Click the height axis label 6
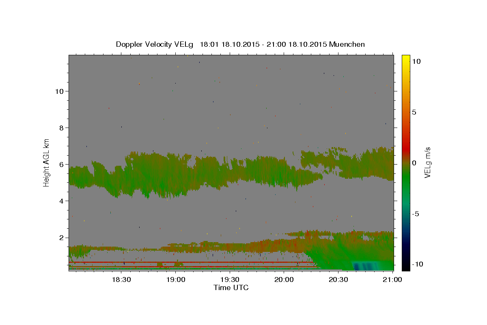Viewport: 487px width, 325px height. (x=61, y=164)
